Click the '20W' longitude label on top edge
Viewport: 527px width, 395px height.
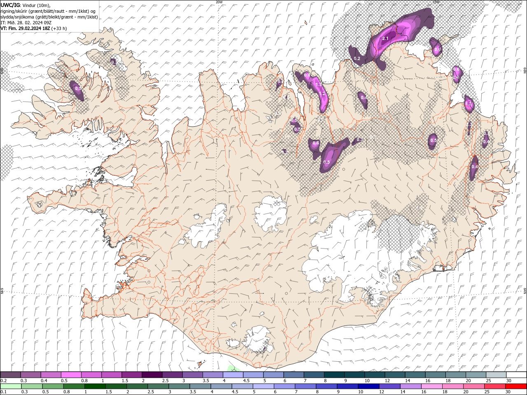(219, 2)
